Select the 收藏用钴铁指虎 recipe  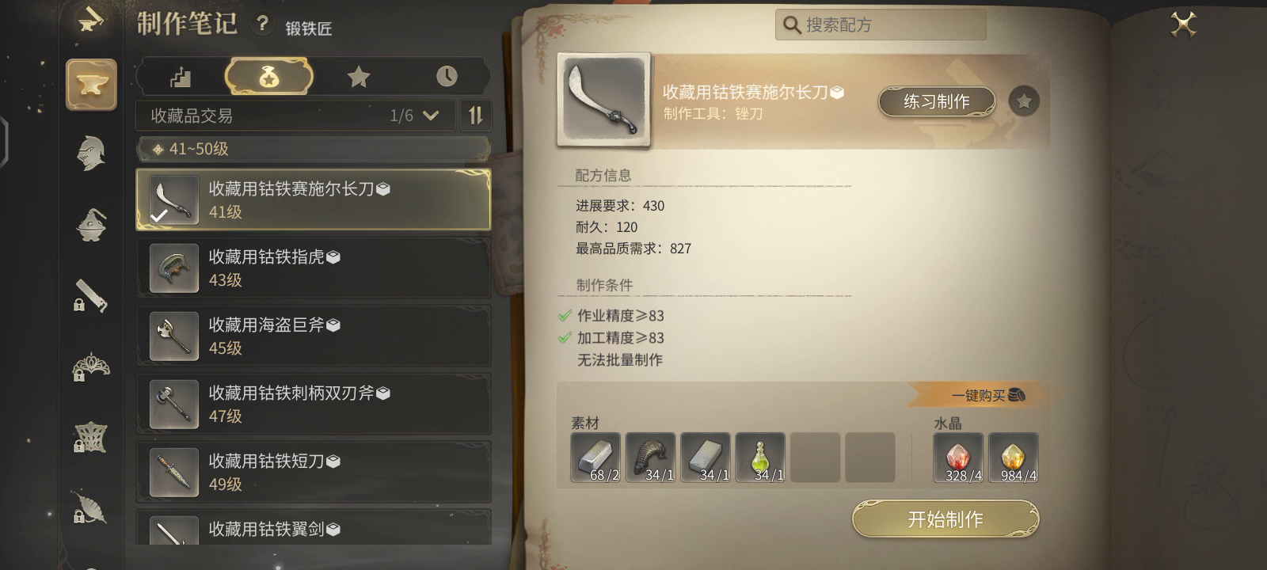[314, 268]
